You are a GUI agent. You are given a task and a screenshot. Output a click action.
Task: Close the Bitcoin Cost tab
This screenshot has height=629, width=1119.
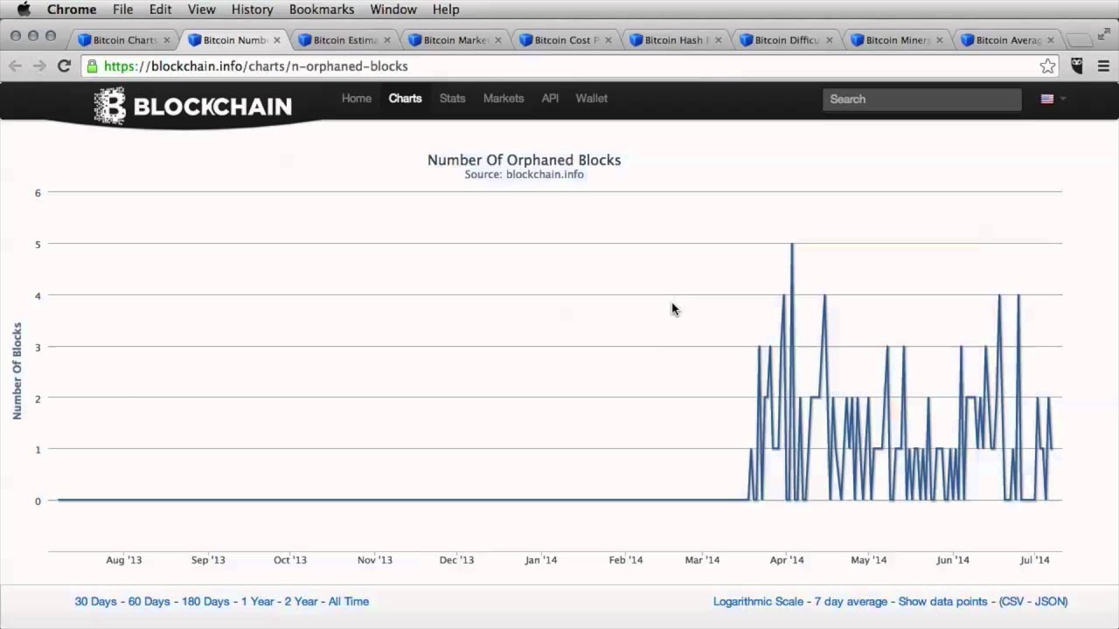pos(608,40)
